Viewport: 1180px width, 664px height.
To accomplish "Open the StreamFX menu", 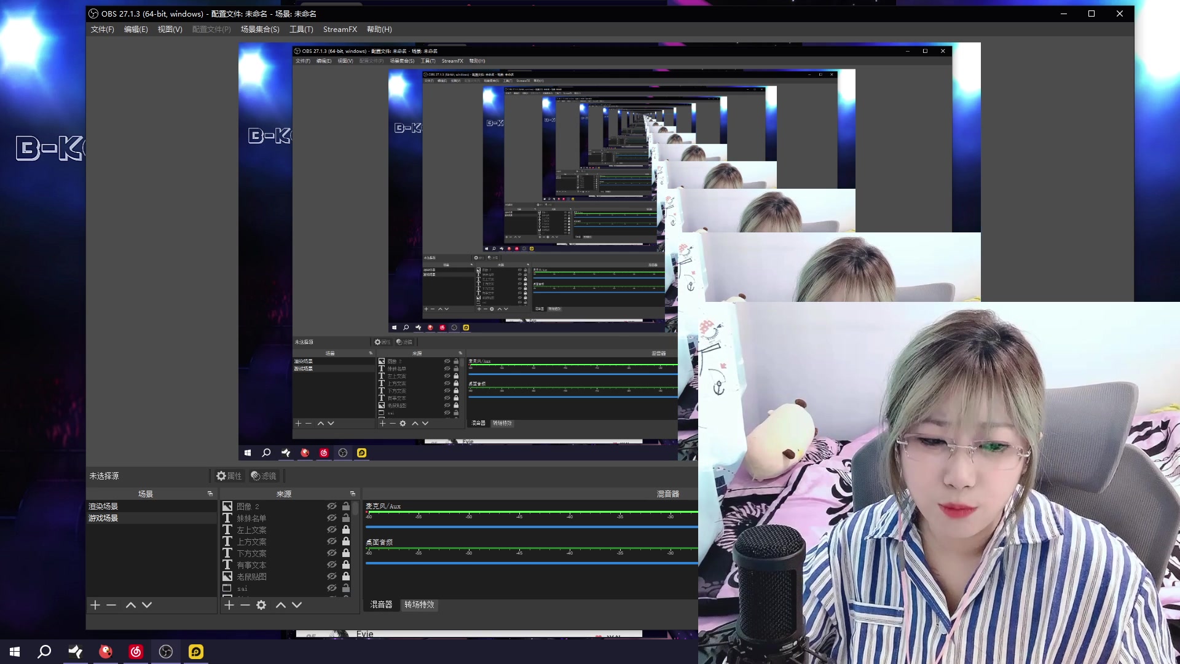I will point(340,30).
